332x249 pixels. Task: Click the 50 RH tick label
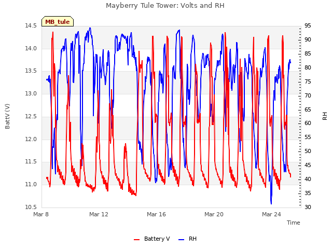tap(308, 151)
